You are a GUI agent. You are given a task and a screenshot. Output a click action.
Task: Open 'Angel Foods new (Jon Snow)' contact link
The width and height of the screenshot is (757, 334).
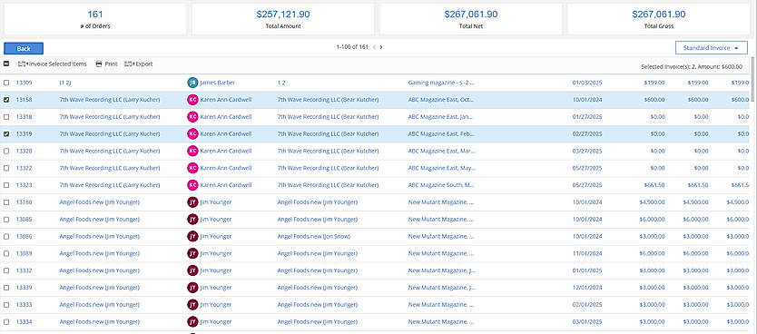coord(314,237)
